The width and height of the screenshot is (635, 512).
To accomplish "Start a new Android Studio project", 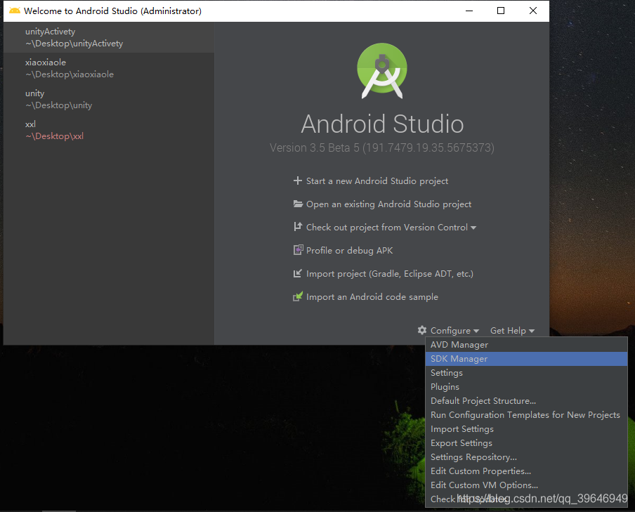I will (377, 181).
